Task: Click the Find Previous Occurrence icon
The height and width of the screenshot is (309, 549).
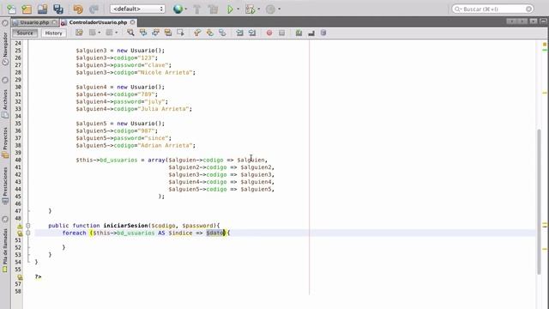Action: 143,33
